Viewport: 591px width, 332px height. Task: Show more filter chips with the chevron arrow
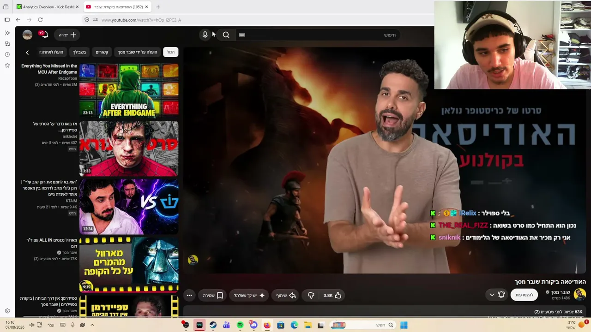tap(27, 53)
